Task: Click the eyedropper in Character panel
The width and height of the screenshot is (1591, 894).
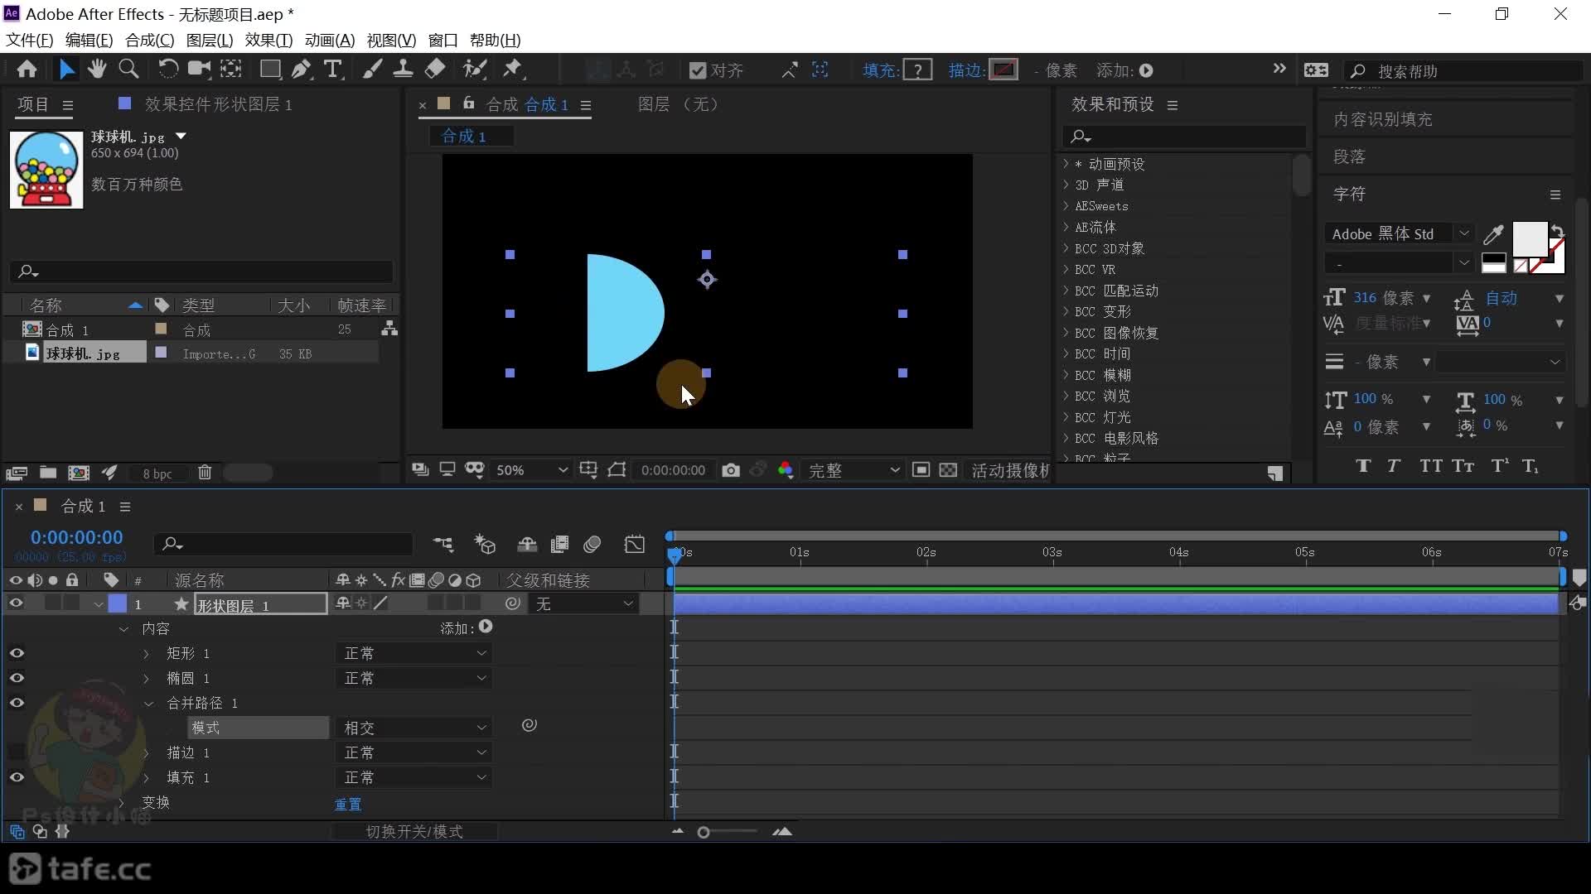Action: (1493, 234)
